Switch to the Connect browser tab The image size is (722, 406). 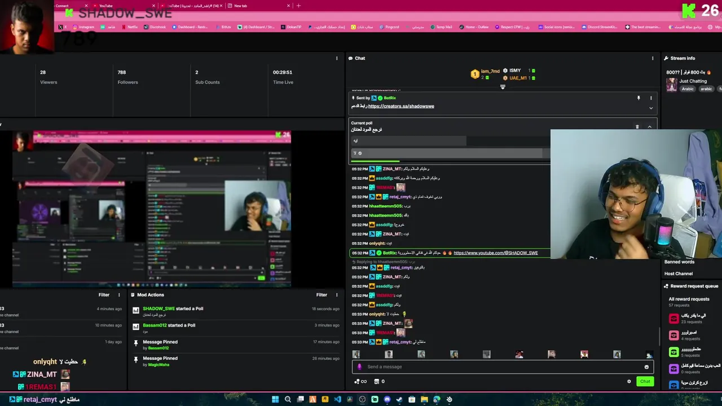[x=71, y=6]
